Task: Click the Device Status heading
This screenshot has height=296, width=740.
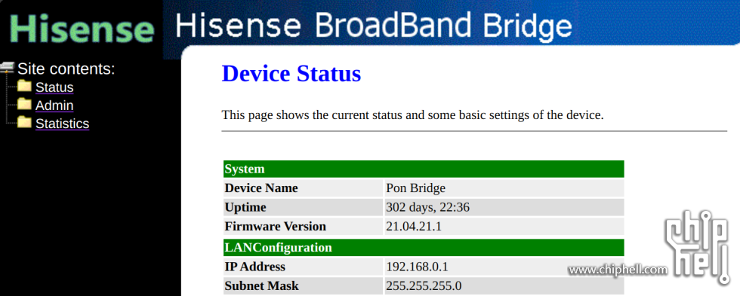Action: 291,74
